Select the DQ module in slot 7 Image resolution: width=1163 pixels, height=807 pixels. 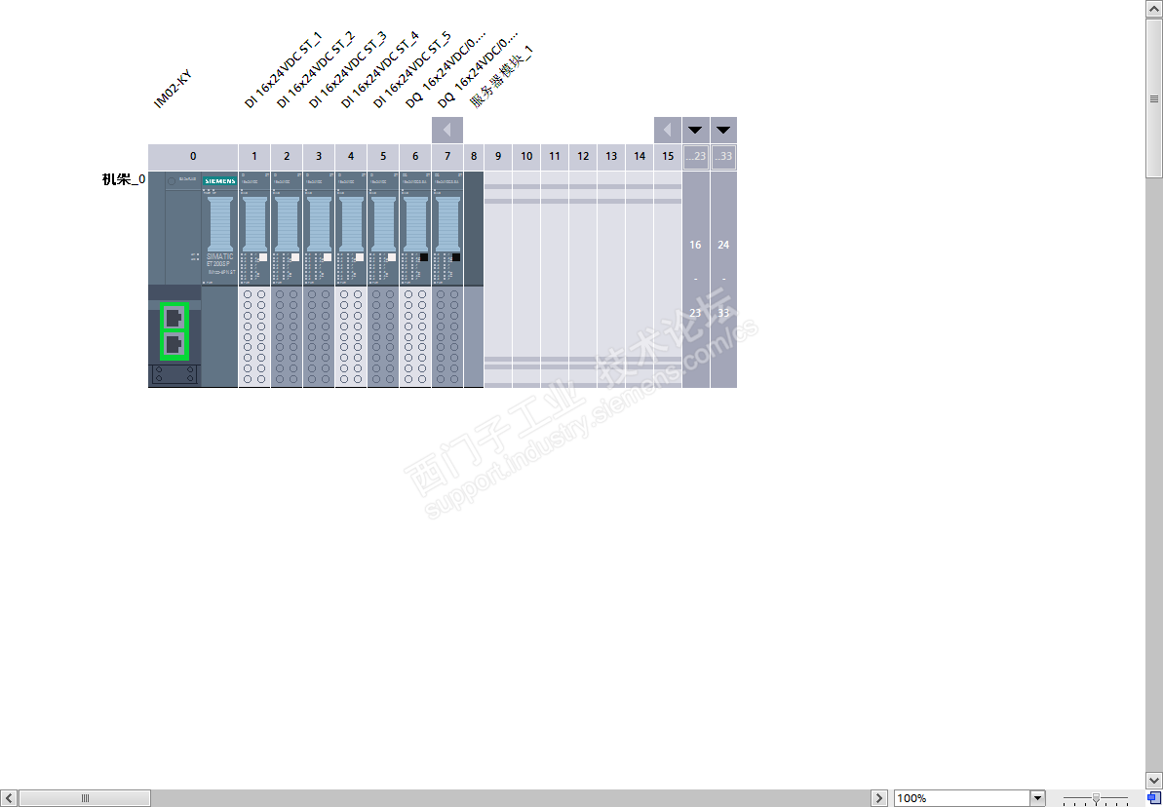click(447, 279)
